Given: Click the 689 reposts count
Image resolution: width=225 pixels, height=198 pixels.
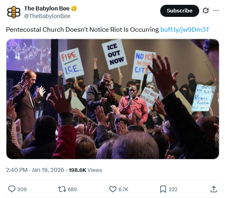Looking at the screenshot, I should point(72,190).
